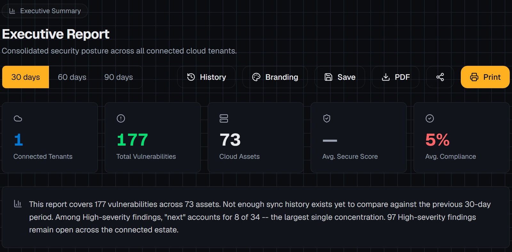512x252 pixels.
Task: Click the shield icon on Avg. Secure Score card
Action: [327, 118]
